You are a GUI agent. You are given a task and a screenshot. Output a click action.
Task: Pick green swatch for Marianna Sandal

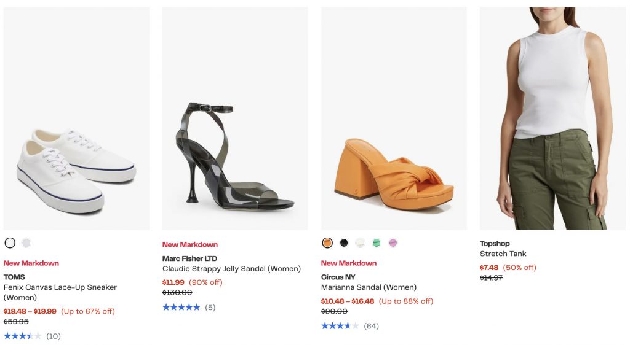(377, 242)
